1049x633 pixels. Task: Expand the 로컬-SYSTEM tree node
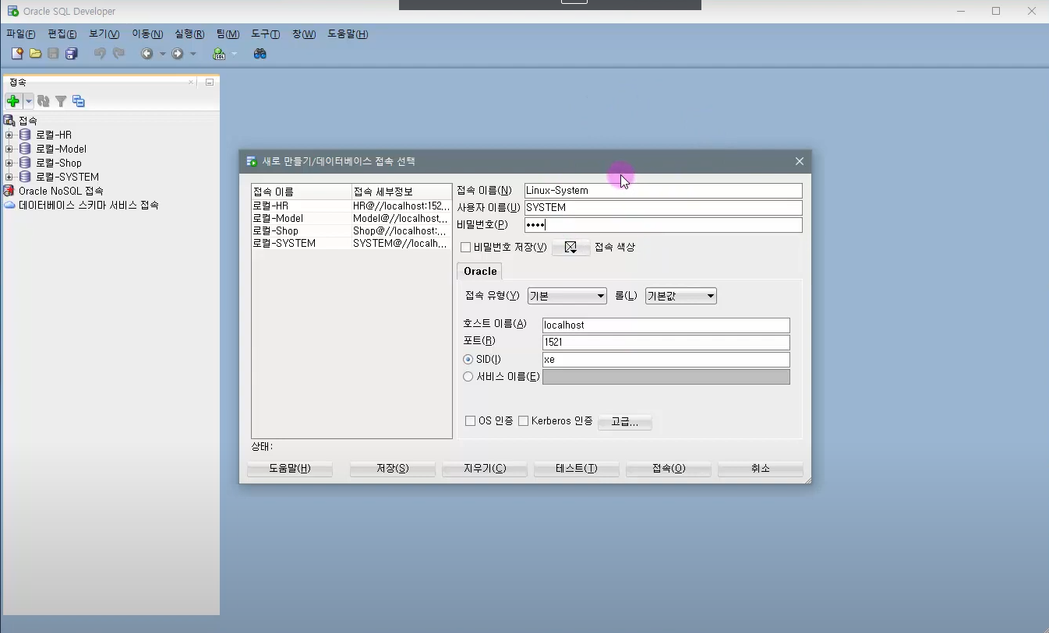point(9,177)
